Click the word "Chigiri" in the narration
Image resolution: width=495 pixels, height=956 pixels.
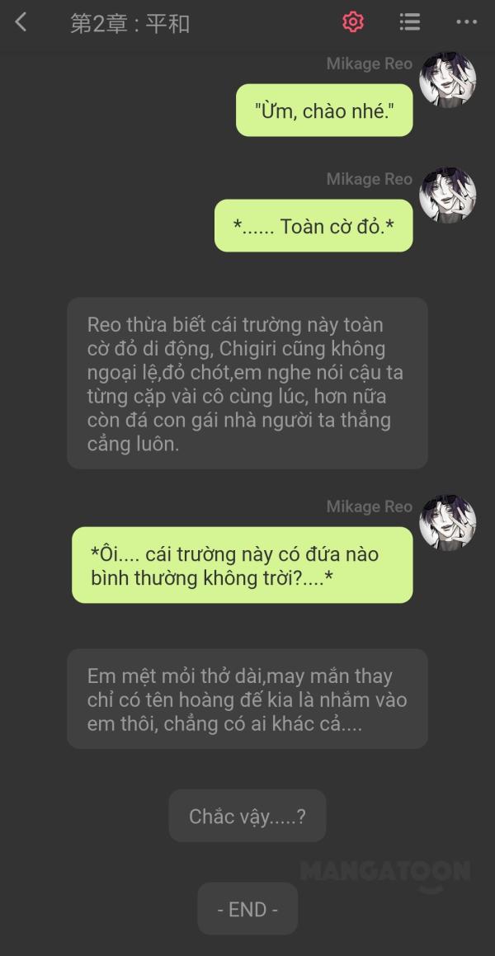248,350
